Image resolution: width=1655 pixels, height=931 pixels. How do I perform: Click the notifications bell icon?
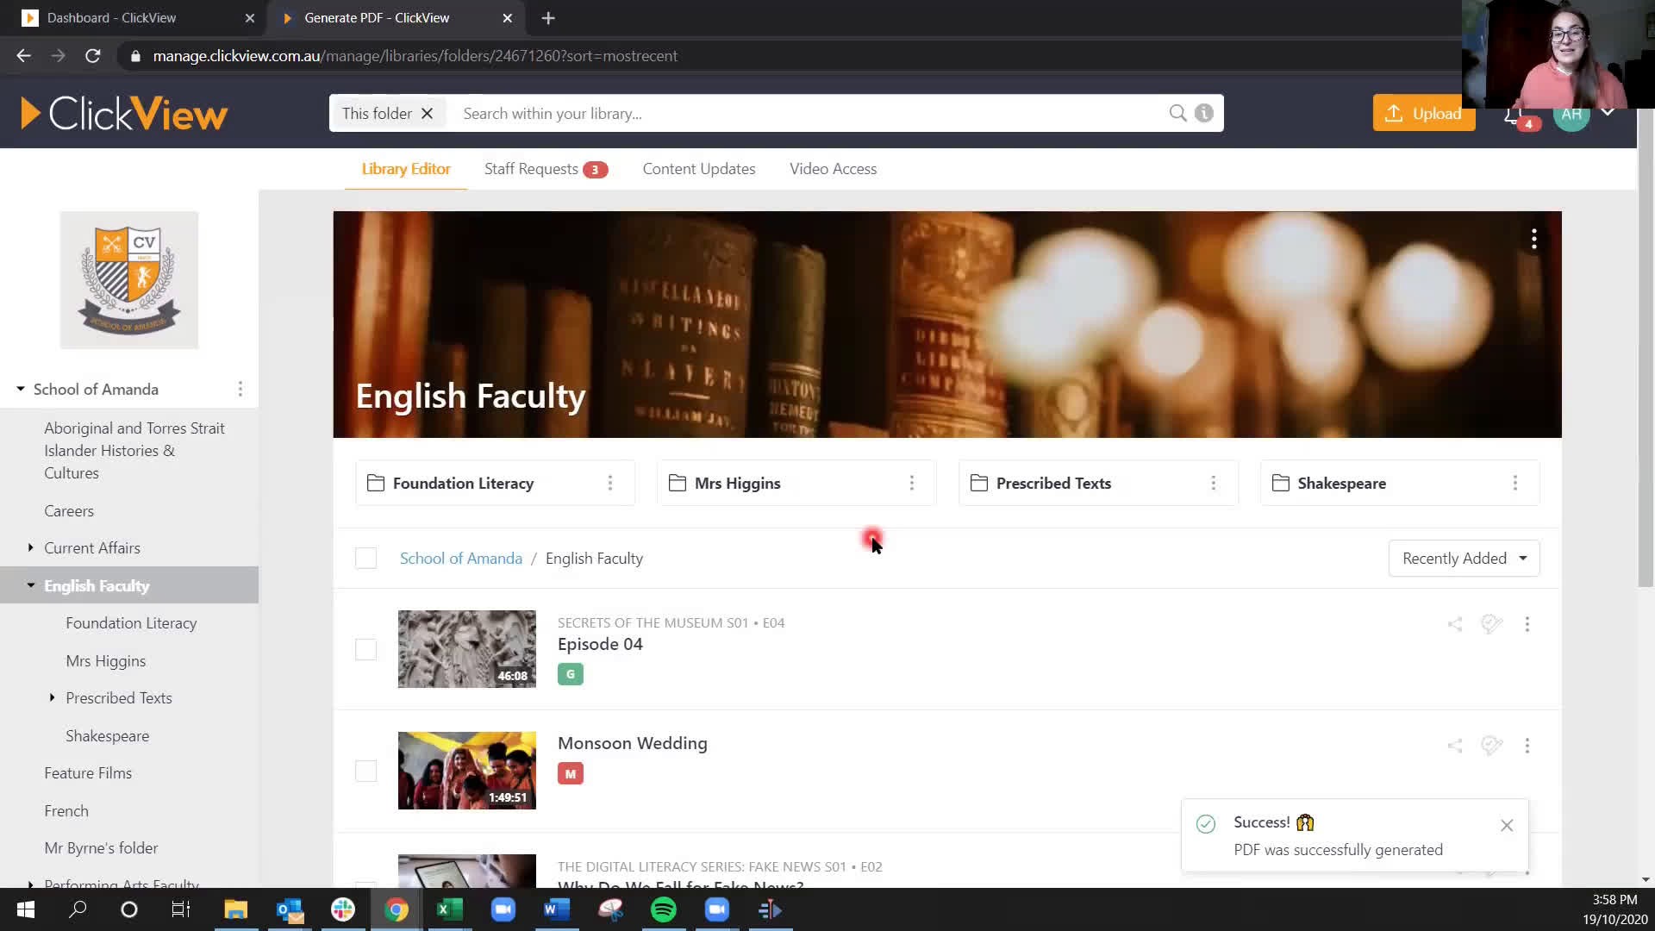1519,113
